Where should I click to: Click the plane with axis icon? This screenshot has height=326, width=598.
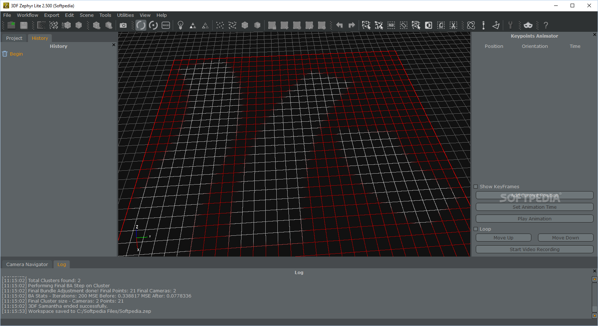coord(496,25)
